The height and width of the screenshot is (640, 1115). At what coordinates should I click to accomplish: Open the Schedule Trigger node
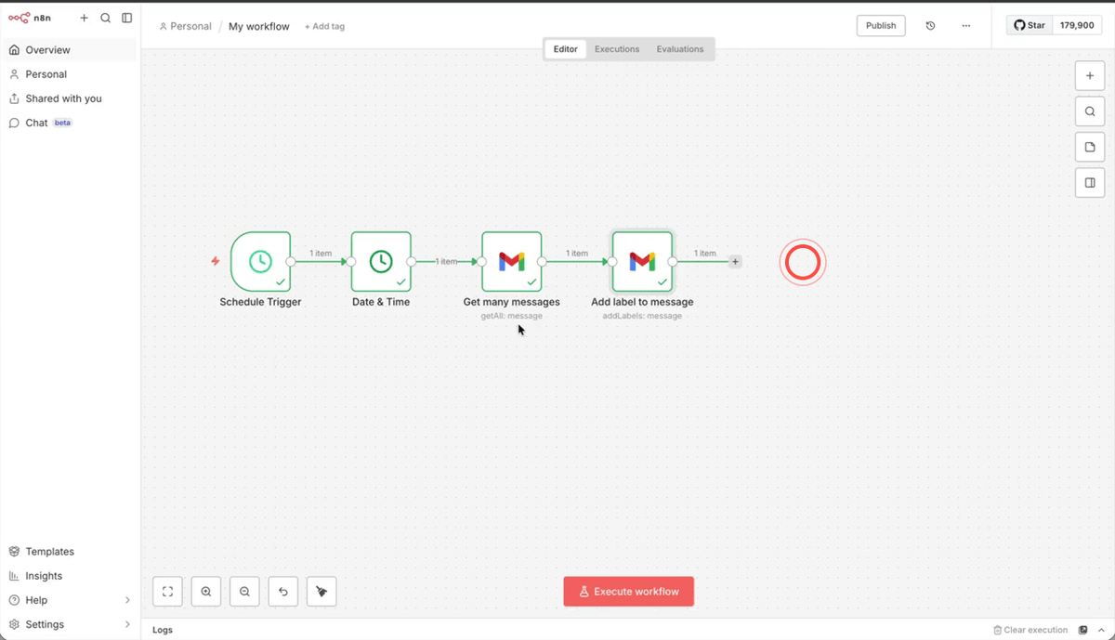(261, 261)
